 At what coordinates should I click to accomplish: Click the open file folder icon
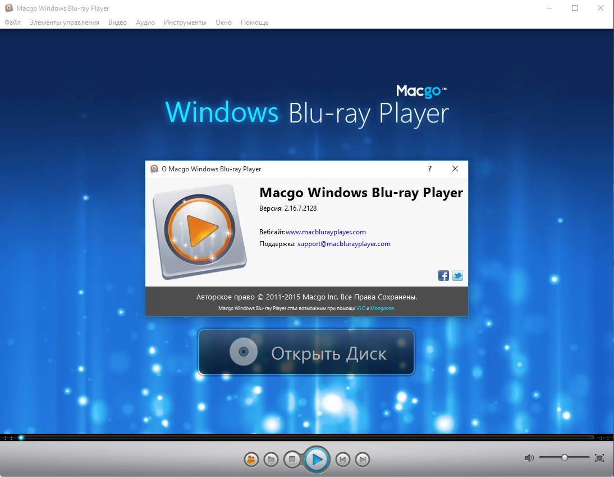pos(271,460)
